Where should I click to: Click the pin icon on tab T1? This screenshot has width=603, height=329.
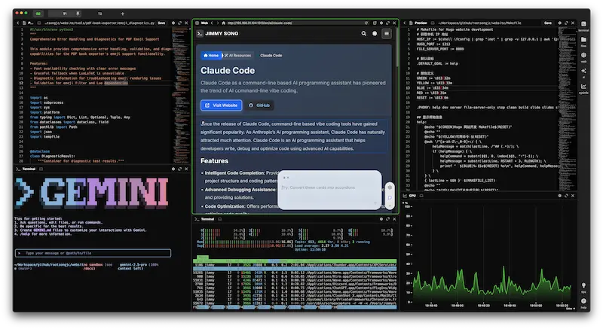pos(78,14)
